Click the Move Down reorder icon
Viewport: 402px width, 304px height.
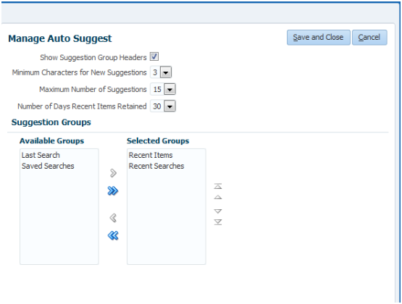pyautogui.click(x=218, y=211)
